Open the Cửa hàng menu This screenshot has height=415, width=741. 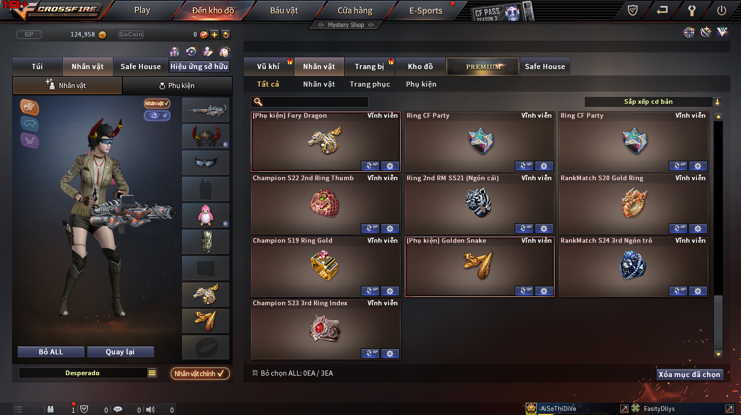355,10
